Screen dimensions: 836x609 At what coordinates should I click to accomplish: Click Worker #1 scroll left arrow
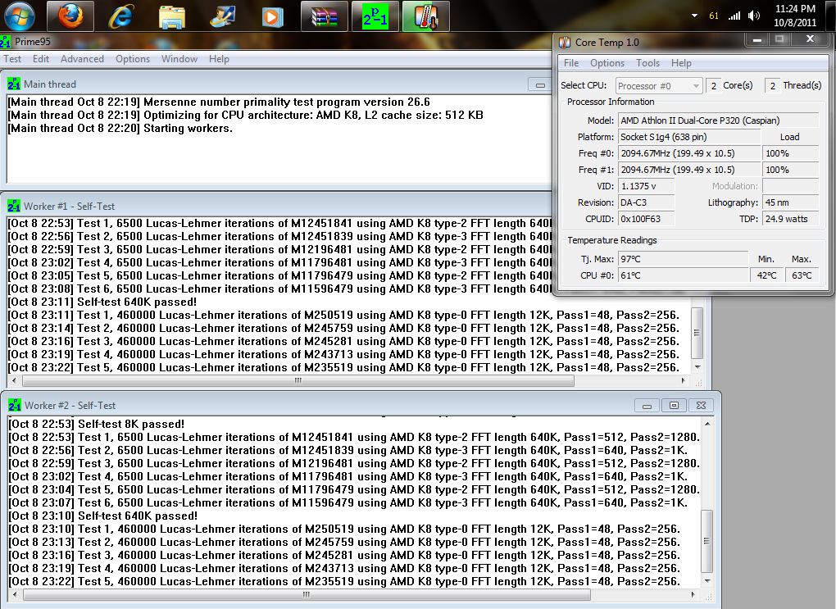[x=14, y=381]
